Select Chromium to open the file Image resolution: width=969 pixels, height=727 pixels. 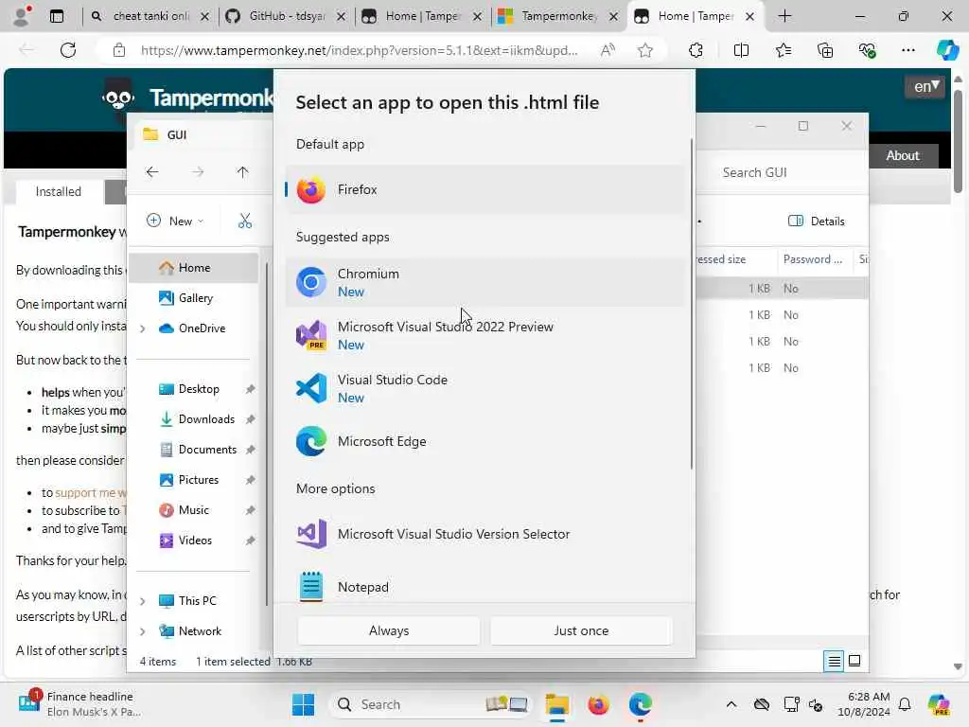(485, 282)
